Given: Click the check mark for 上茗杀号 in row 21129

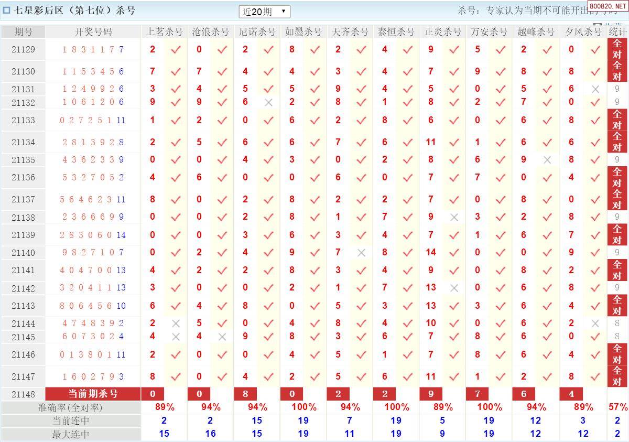Looking at the screenshot, I should pos(176,50).
